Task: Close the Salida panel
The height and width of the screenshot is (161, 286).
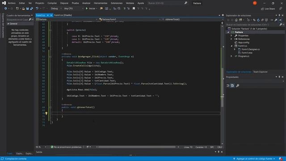Action: (x=222, y=152)
